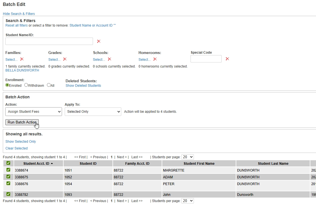The width and height of the screenshot is (316, 221).
Task: Clear the Student Name/ID field with red X
Action: (99, 41)
